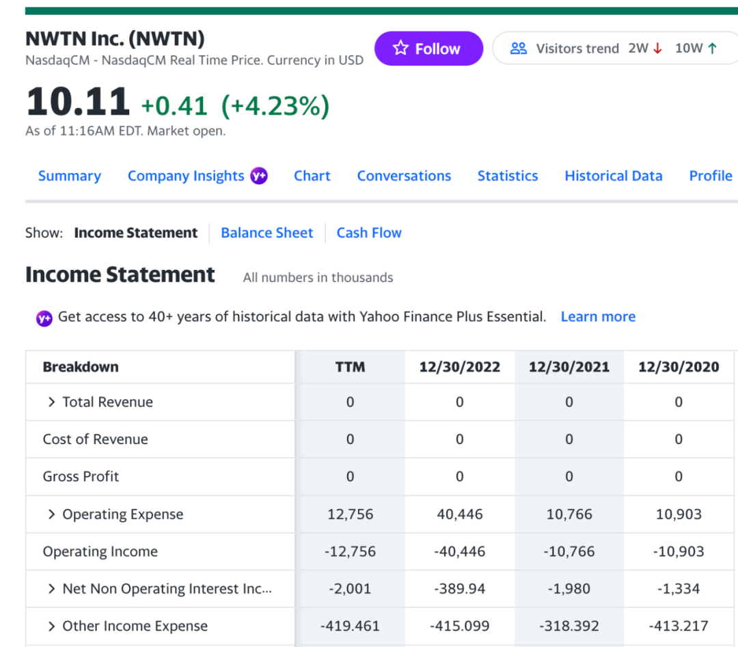
Task: Click Operating Income value -12,756
Action: tap(350, 551)
